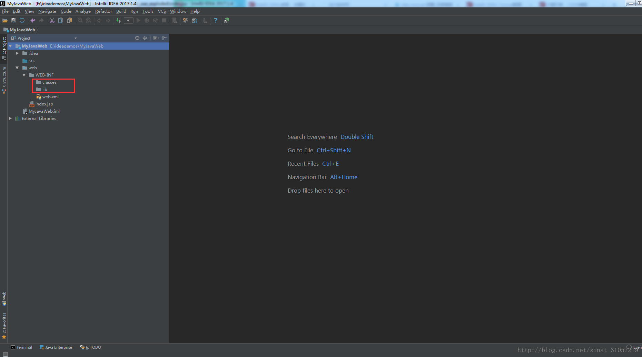
Task: Open the Java Enterprise tool window
Action: click(x=56, y=347)
